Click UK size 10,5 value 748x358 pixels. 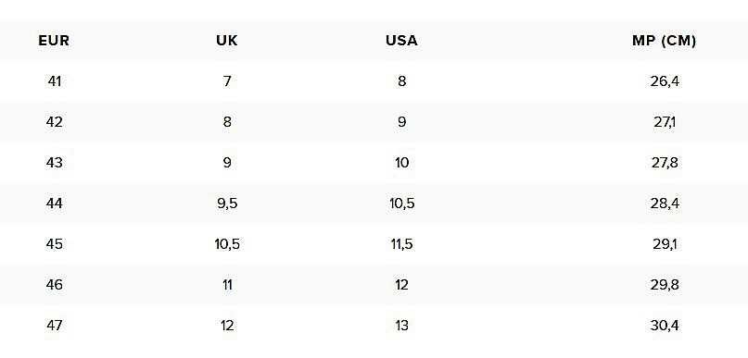tap(227, 244)
